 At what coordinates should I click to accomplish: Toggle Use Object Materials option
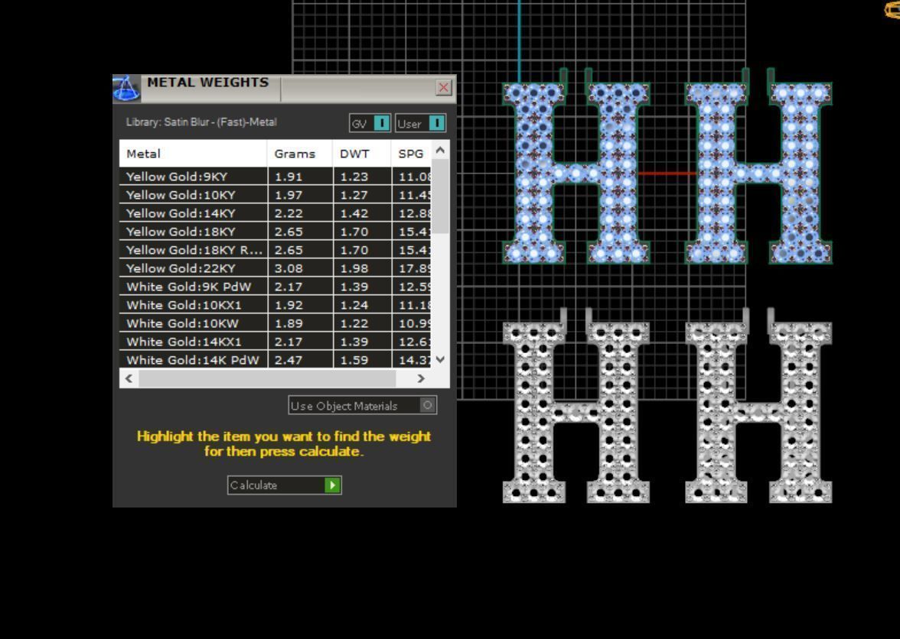362,406
